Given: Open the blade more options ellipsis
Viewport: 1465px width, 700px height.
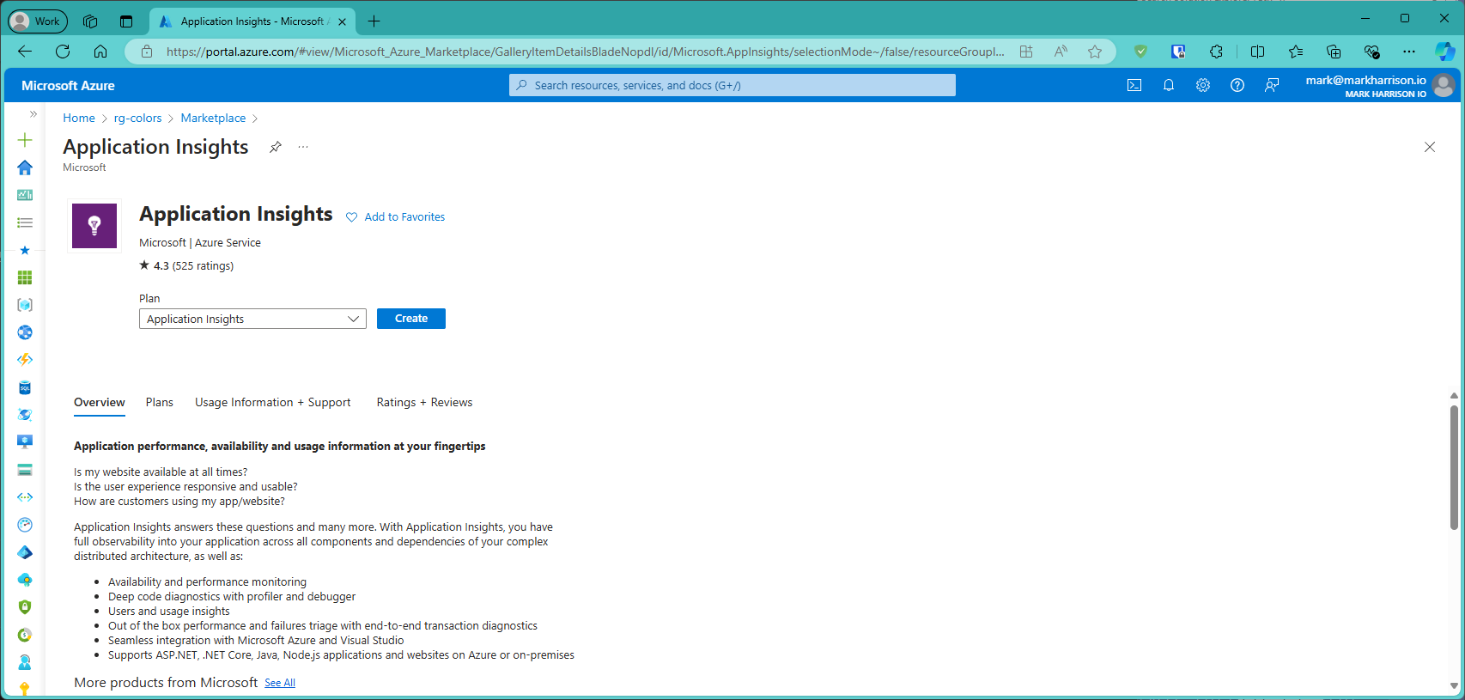Looking at the screenshot, I should [303, 147].
